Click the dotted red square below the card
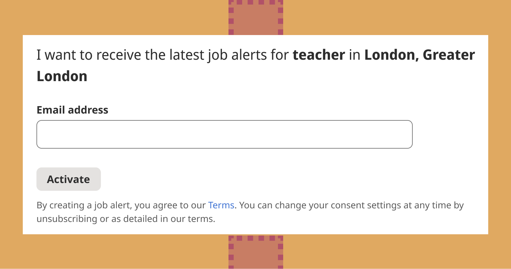This screenshot has height=269, width=511. [x=255, y=253]
